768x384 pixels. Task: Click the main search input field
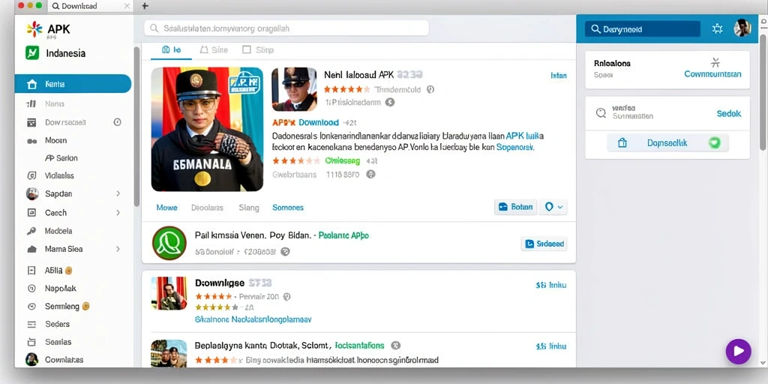pos(286,28)
